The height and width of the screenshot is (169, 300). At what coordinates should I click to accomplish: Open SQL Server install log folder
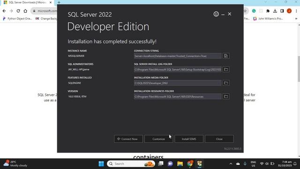(x=226, y=69)
